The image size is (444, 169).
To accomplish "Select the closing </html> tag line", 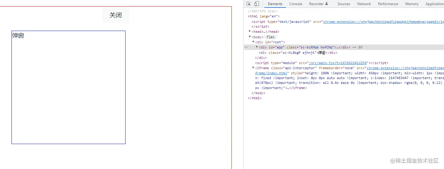I will [x=255, y=98].
